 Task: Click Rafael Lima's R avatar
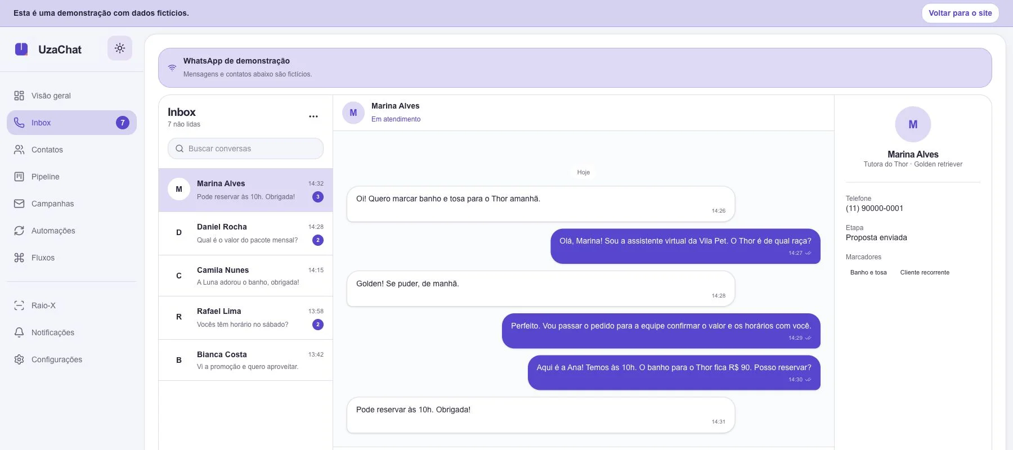pyautogui.click(x=179, y=317)
